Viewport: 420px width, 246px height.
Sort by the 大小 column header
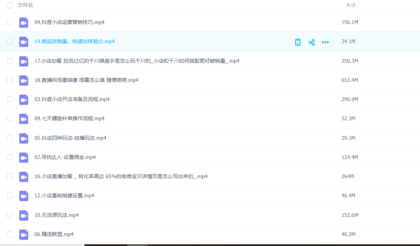[351, 5]
